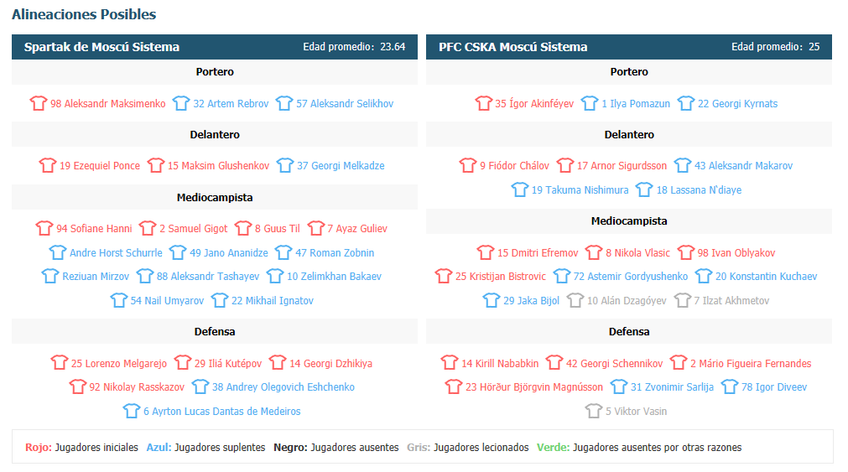
Task: Click the red jersey icon beside Ezequiel Ponce
Action: click(48, 165)
